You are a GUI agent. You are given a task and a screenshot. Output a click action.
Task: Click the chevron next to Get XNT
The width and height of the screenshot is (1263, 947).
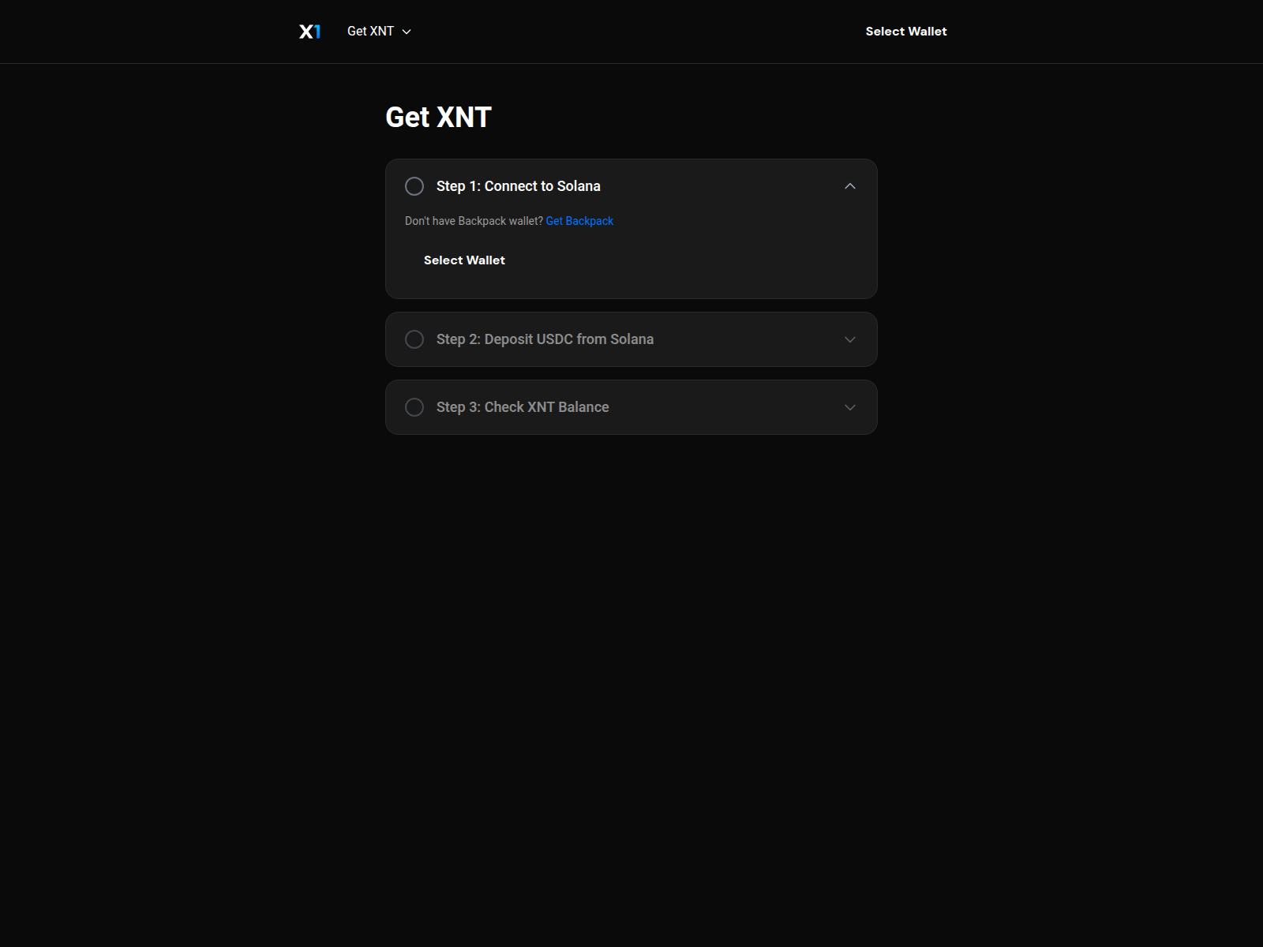point(407,32)
